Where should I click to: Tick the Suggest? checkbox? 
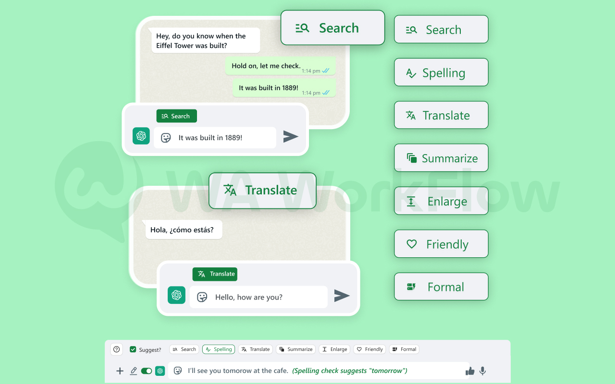(x=133, y=349)
